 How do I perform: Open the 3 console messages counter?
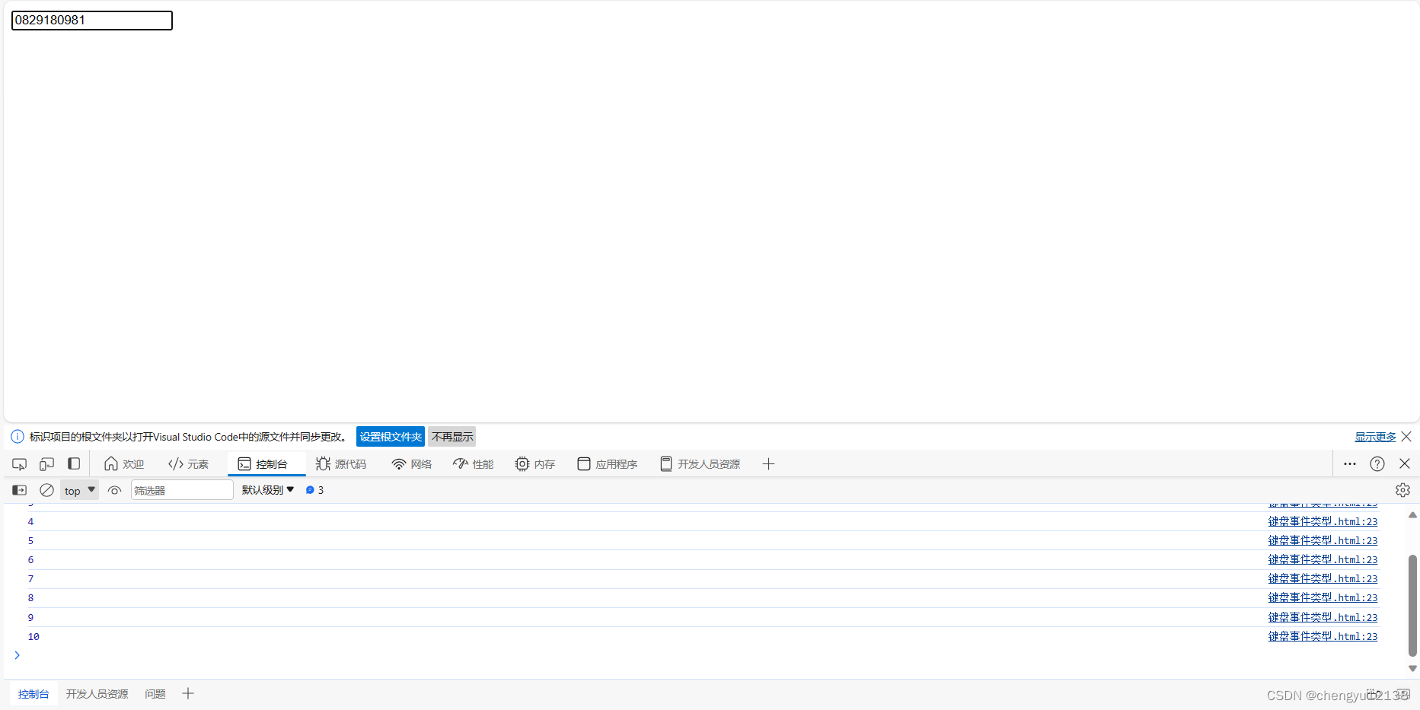click(x=314, y=490)
